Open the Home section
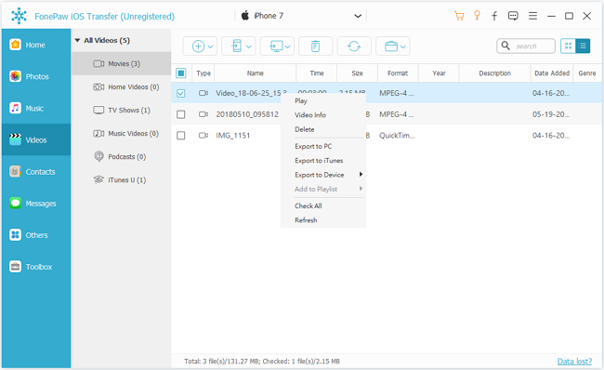 coord(36,45)
